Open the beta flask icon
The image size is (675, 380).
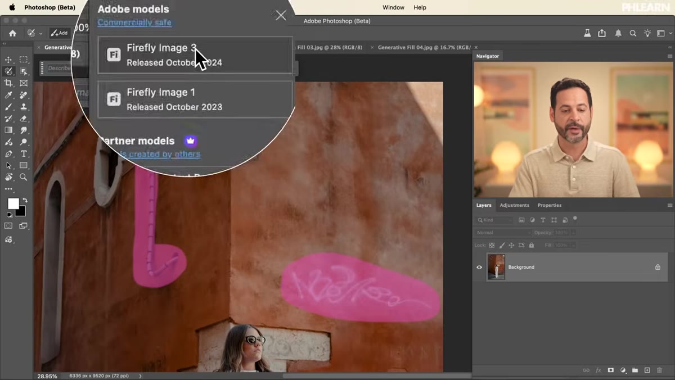click(x=587, y=33)
